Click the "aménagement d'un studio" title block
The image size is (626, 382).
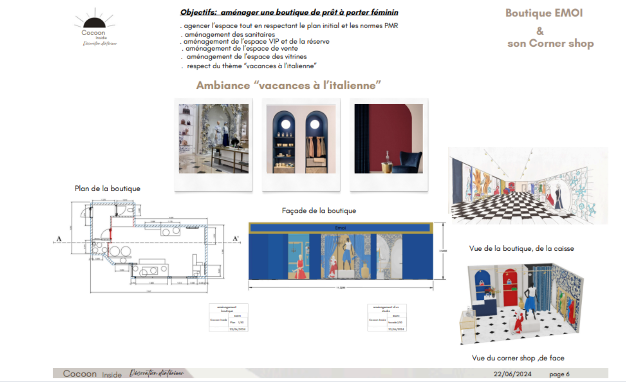pos(387,317)
